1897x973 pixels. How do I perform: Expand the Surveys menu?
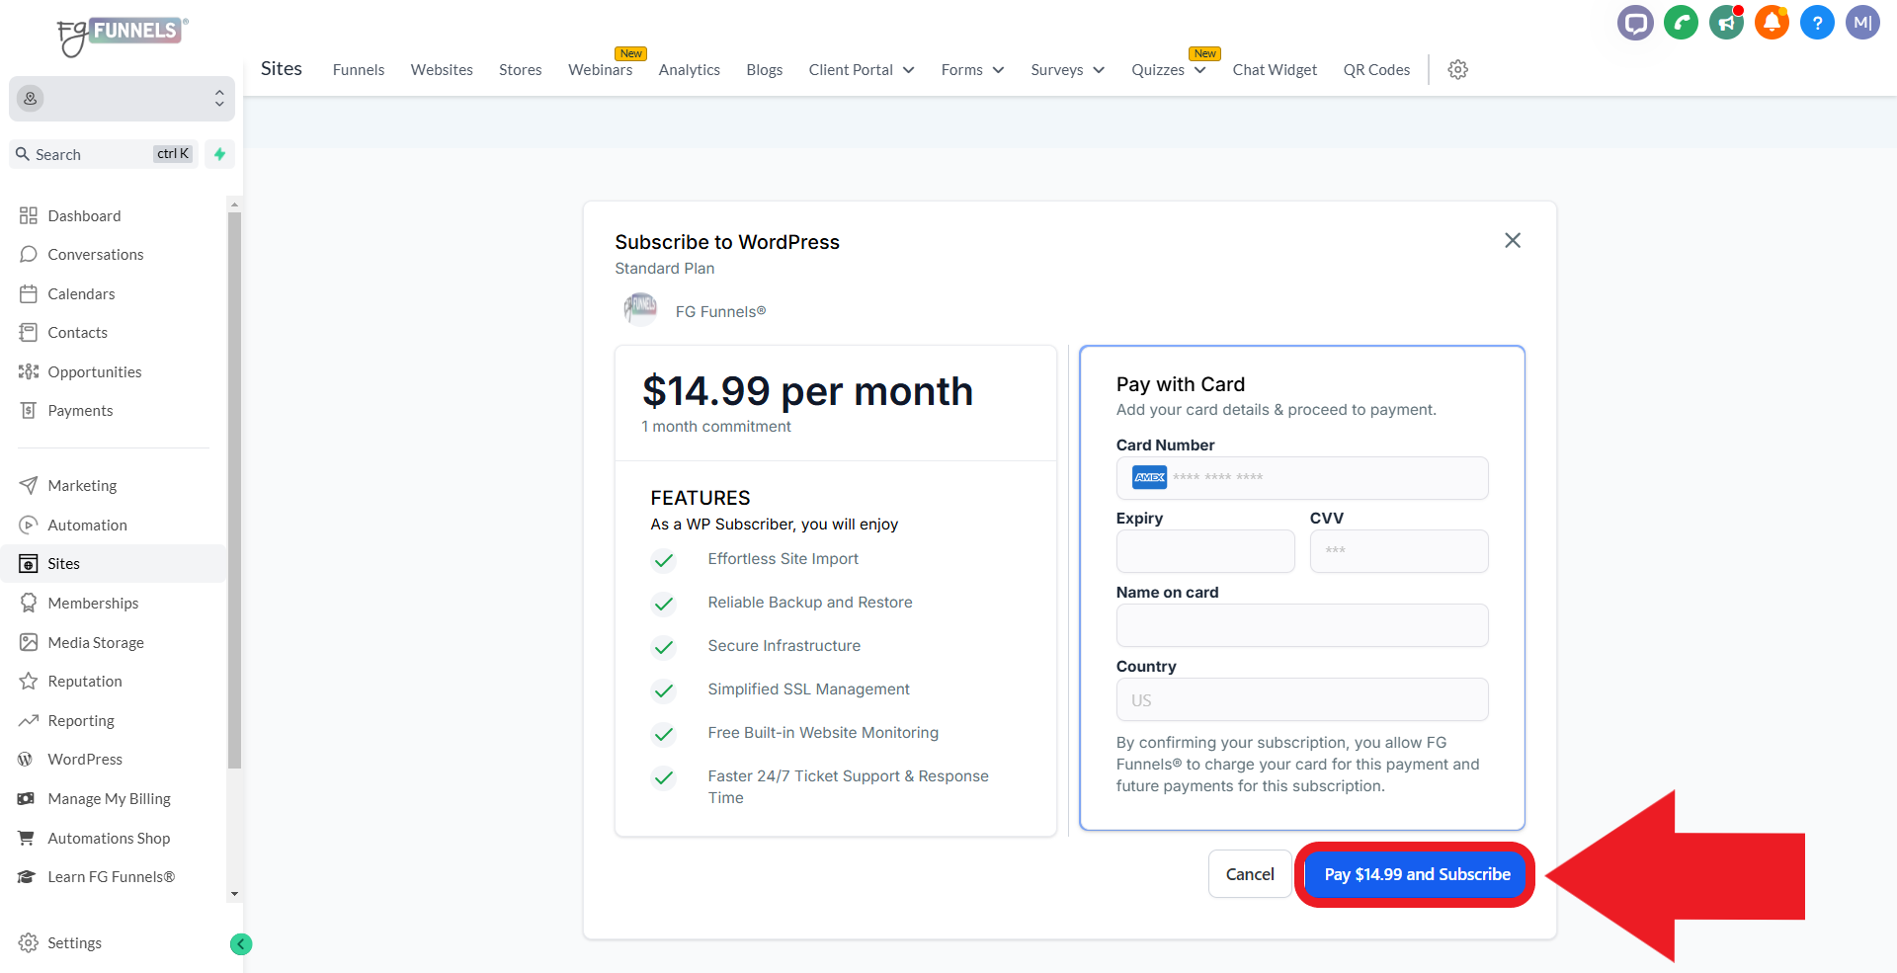coord(1067,69)
